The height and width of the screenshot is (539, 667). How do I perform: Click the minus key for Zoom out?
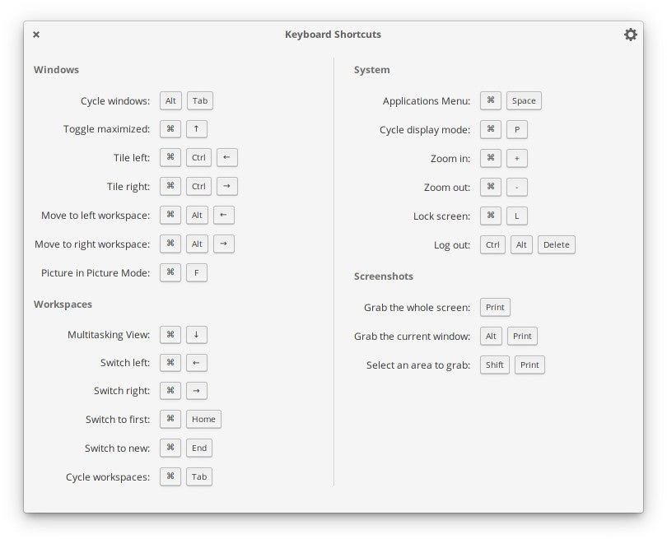(517, 187)
